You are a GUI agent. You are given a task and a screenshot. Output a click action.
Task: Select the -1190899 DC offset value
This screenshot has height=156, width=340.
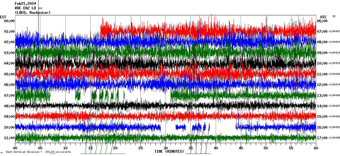[x=334, y=95]
